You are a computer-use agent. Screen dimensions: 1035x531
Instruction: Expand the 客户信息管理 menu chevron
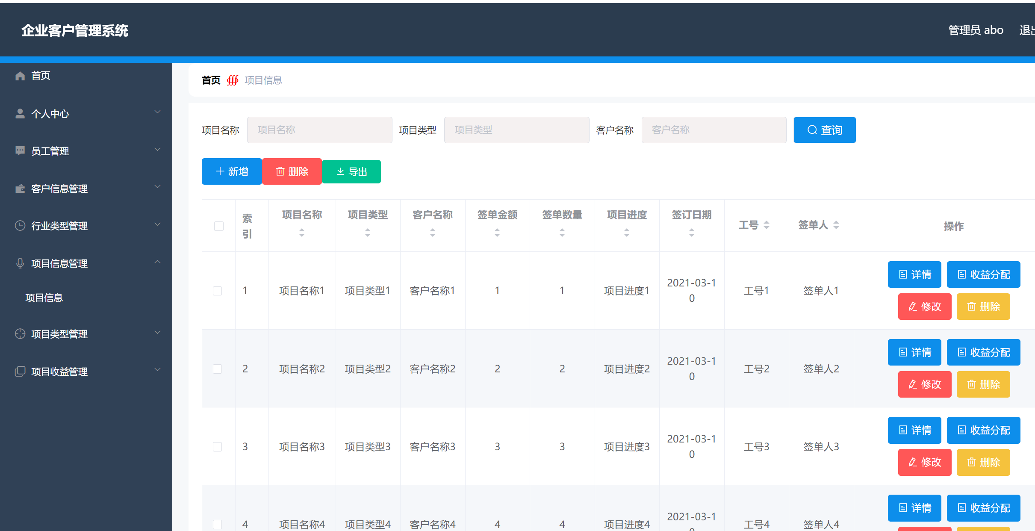pos(158,187)
